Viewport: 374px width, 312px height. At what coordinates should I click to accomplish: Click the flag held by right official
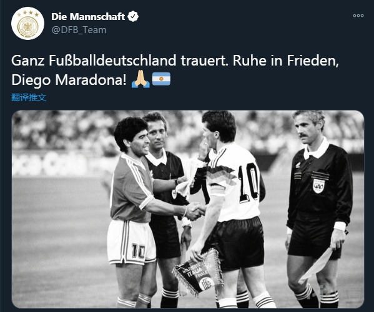pos(316,264)
